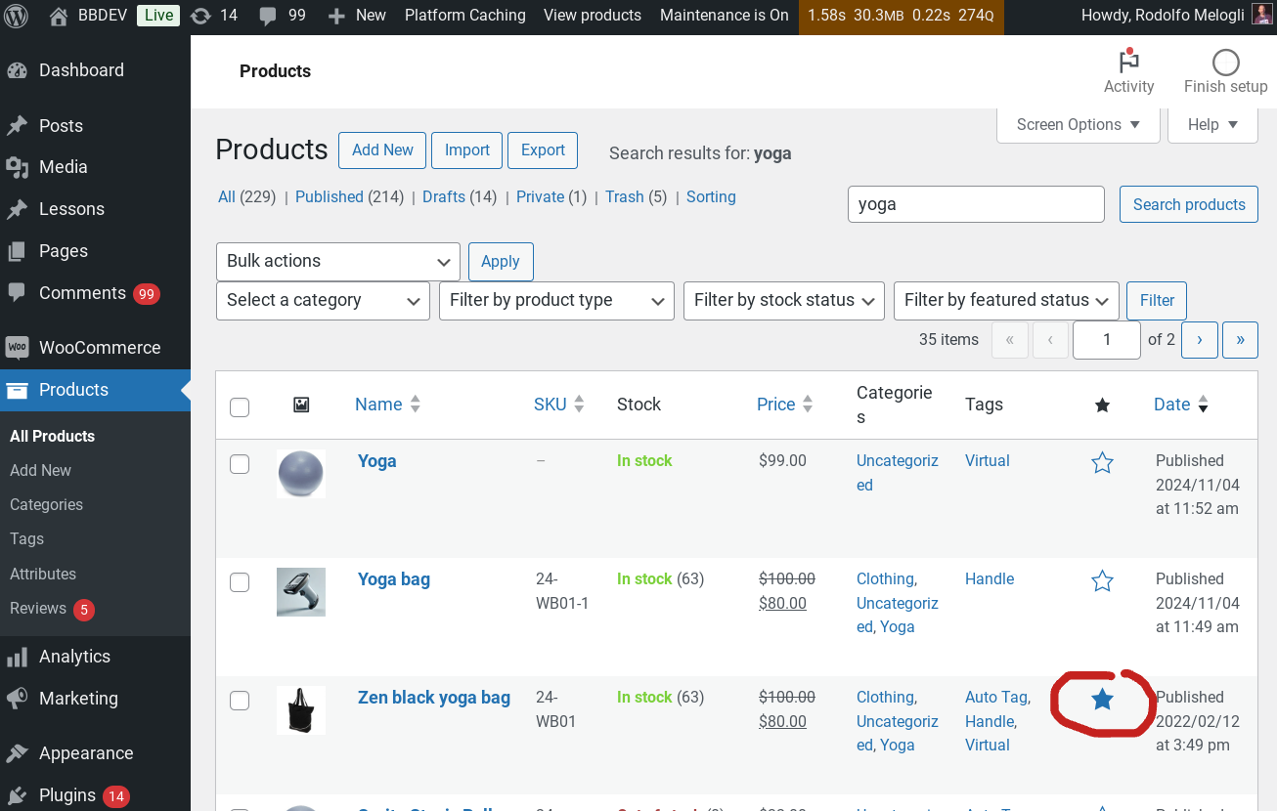Open the comments bubble icon showing 99
The height and width of the screenshot is (811, 1277).
point(268,17)
